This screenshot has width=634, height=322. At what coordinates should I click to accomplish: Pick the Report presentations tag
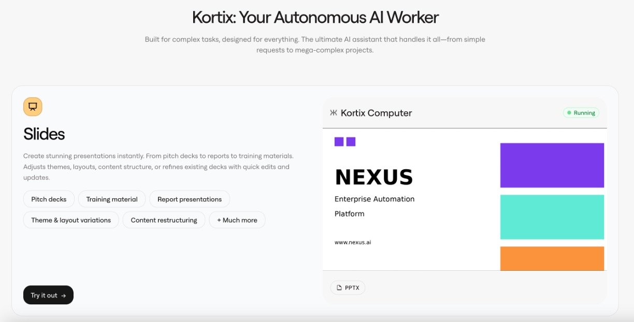[190, 199]
